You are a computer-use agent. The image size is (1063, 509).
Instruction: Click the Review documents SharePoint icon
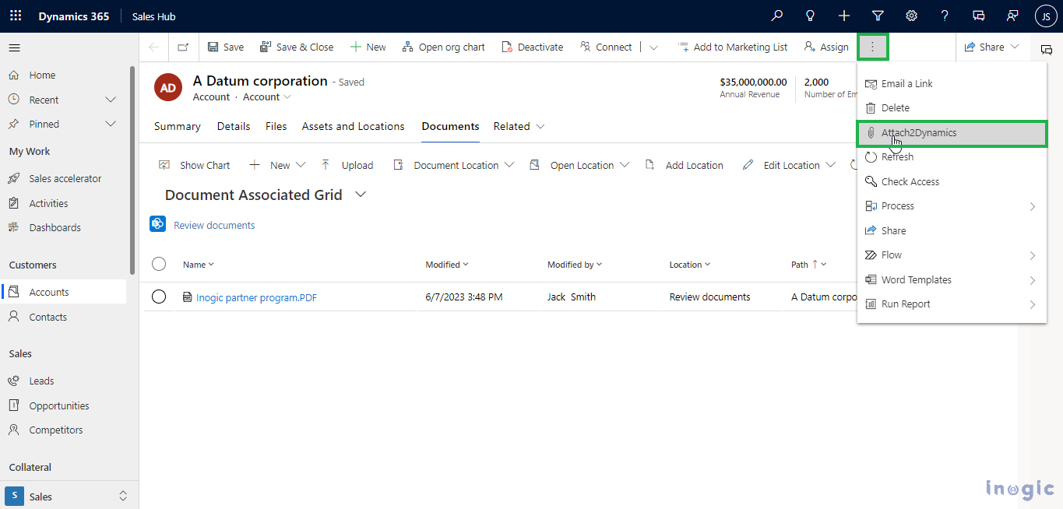pos(158,224)
